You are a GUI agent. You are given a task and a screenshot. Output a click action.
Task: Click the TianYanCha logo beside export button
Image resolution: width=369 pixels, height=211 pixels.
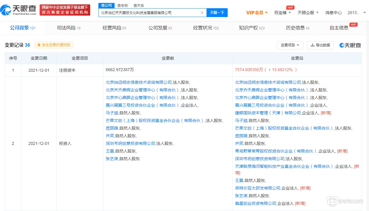point(350,45)
